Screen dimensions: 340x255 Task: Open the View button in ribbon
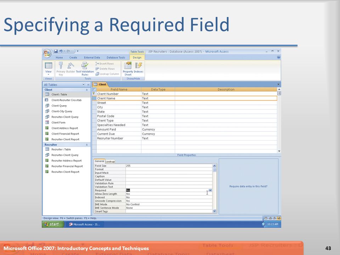[49, 68]
